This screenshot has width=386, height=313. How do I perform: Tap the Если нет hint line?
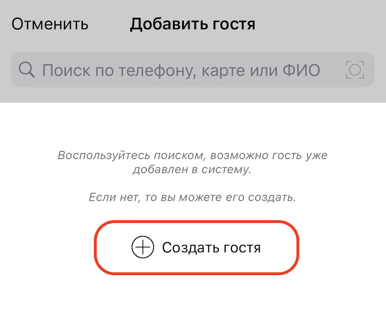coord(193,197)
